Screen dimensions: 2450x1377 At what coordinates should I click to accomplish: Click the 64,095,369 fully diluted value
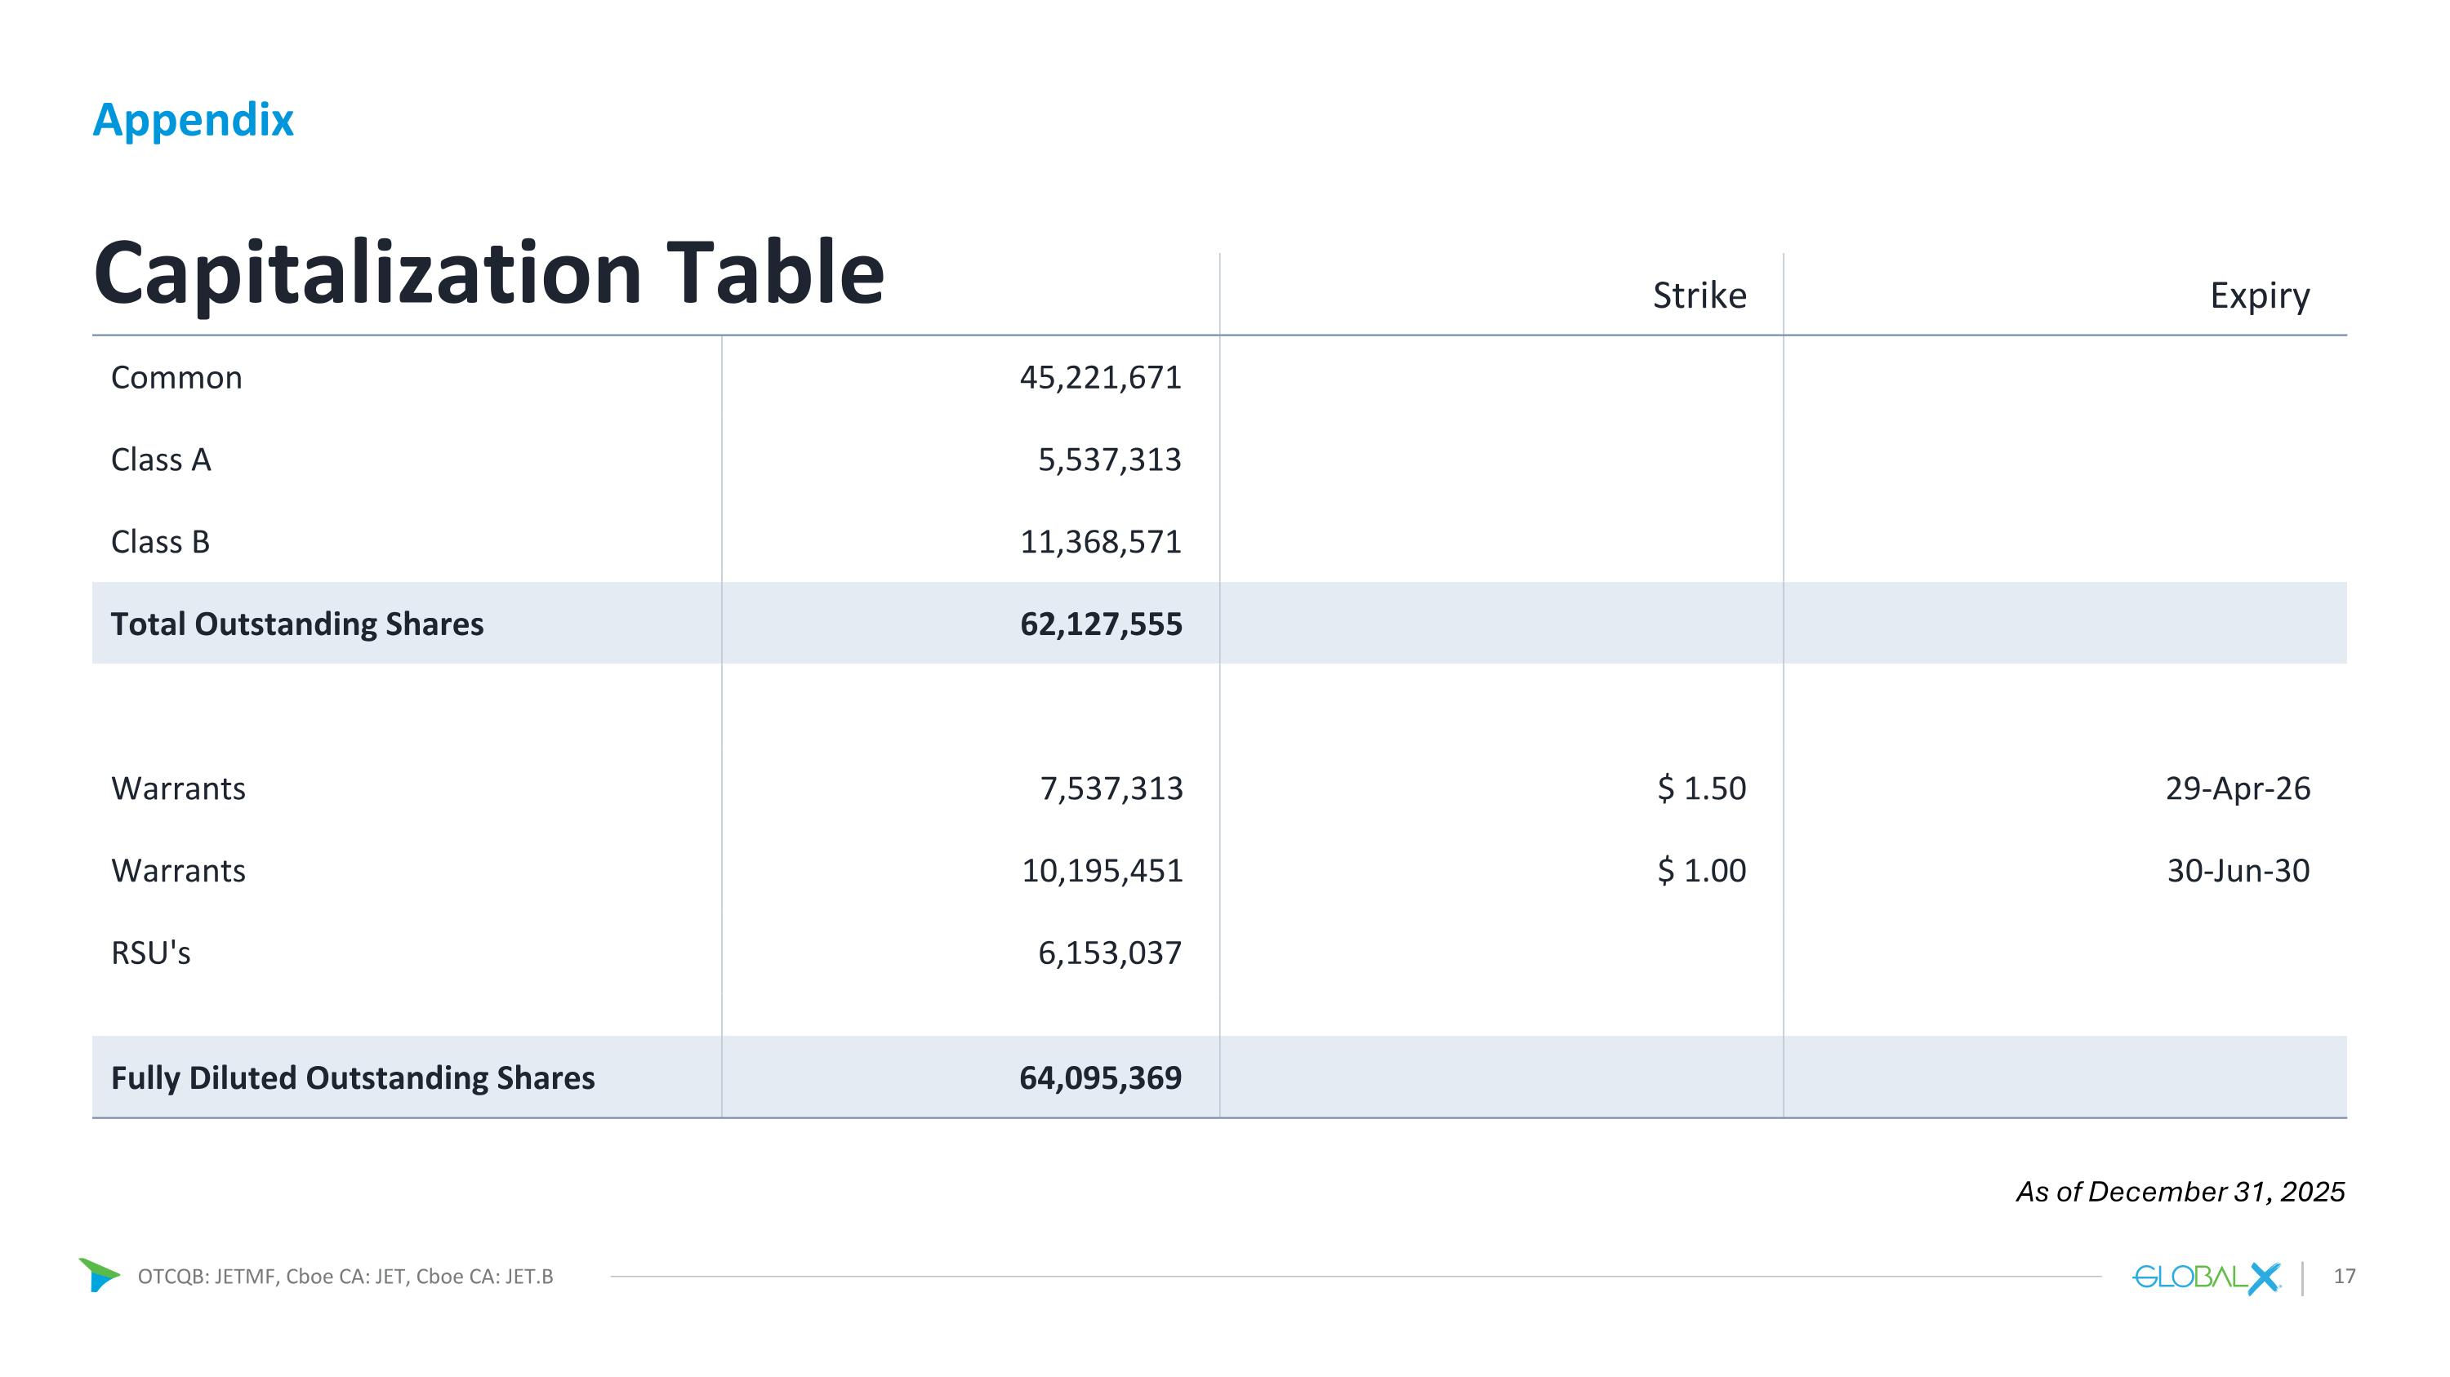pos(1099,1077)
